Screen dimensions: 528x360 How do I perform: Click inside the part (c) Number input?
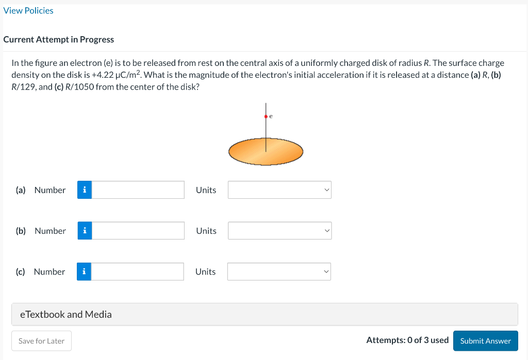[x=137, y=271]
